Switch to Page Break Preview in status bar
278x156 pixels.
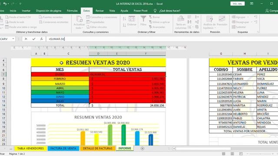coord(241,154)
